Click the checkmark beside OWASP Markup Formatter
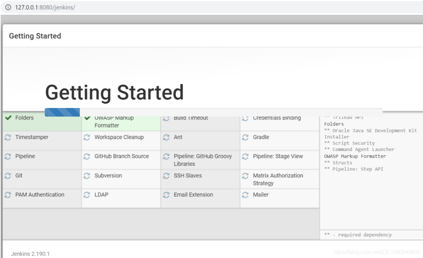 (x=87, y=118)
